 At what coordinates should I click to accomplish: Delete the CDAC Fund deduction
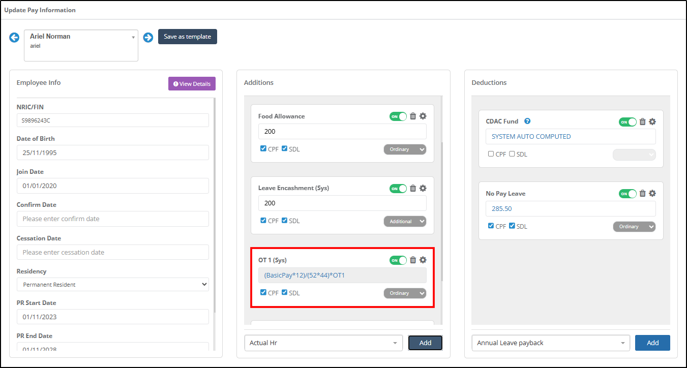pos(643,121)
